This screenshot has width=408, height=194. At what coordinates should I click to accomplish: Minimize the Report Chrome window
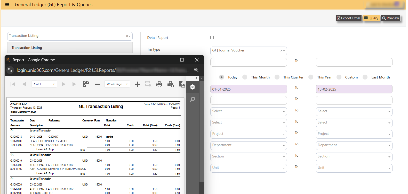[167, 60]
